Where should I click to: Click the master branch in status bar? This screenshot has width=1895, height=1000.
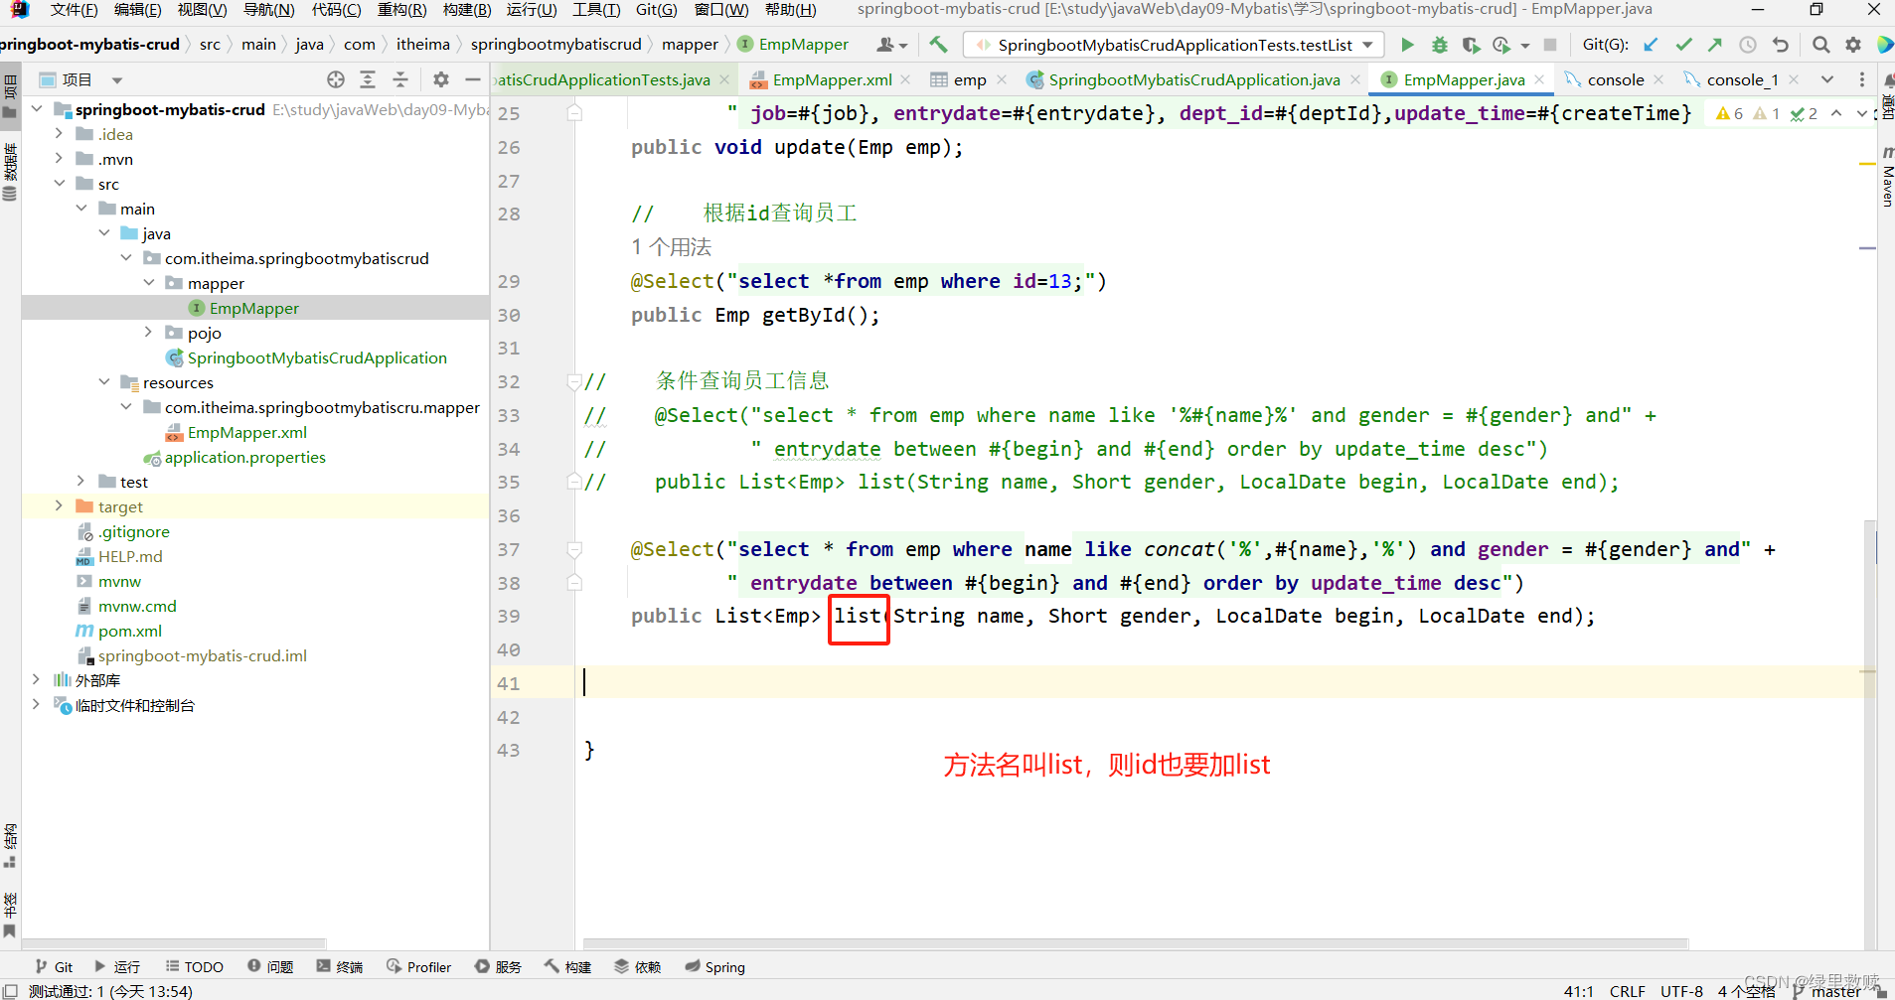point(1834,990)
